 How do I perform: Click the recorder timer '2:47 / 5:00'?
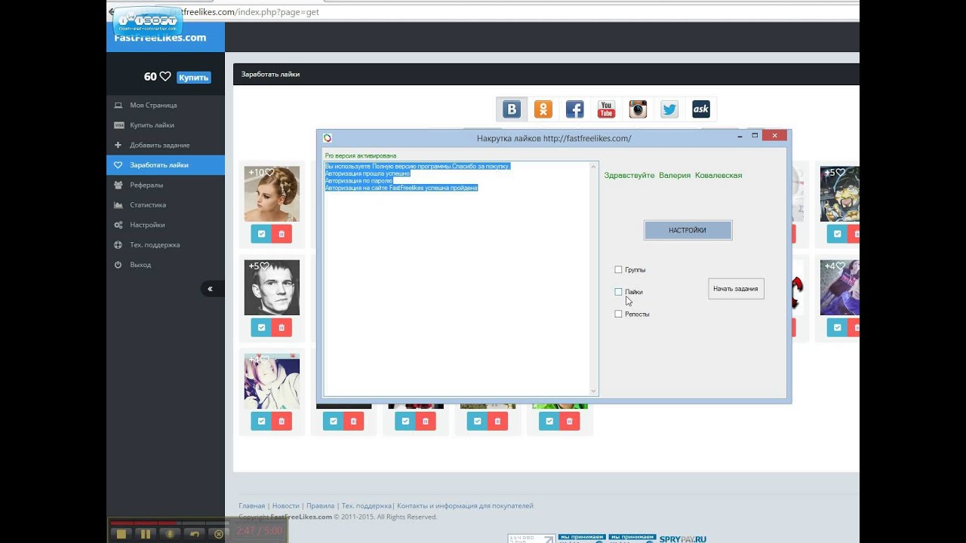(x=259, y=531)
